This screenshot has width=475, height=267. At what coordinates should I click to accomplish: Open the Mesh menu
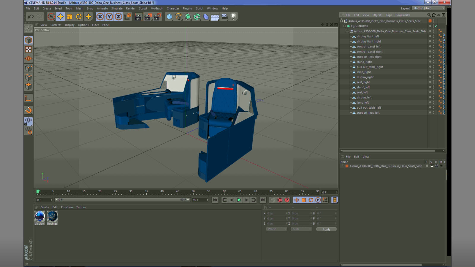click(80, 8)
